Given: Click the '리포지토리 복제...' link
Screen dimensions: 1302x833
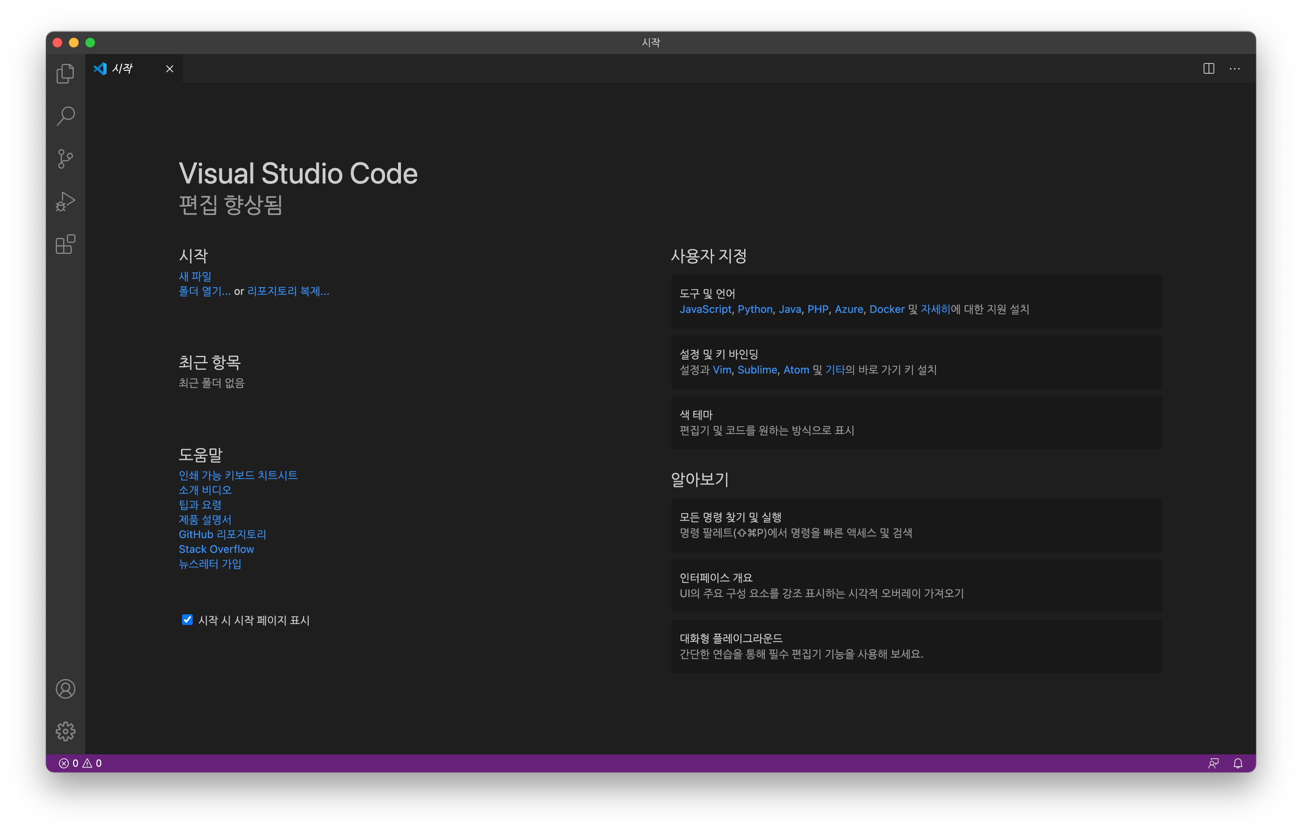Looking at the screenshot, I should [x=288, y=291].
